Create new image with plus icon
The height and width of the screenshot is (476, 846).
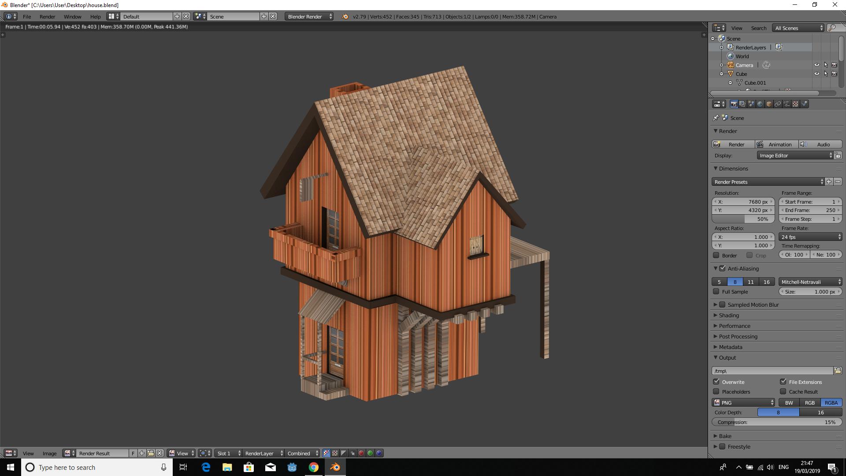coord(142,453)
